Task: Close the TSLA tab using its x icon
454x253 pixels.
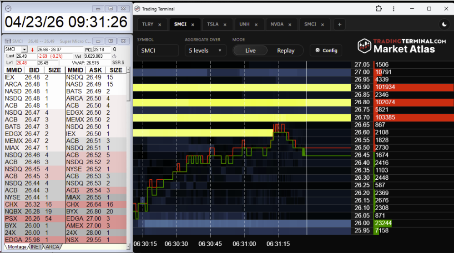Action: [x=225, y=25]
